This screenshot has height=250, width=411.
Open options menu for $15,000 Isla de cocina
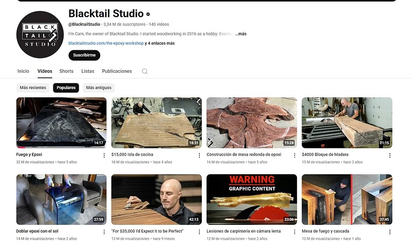(x=199, y=155)
